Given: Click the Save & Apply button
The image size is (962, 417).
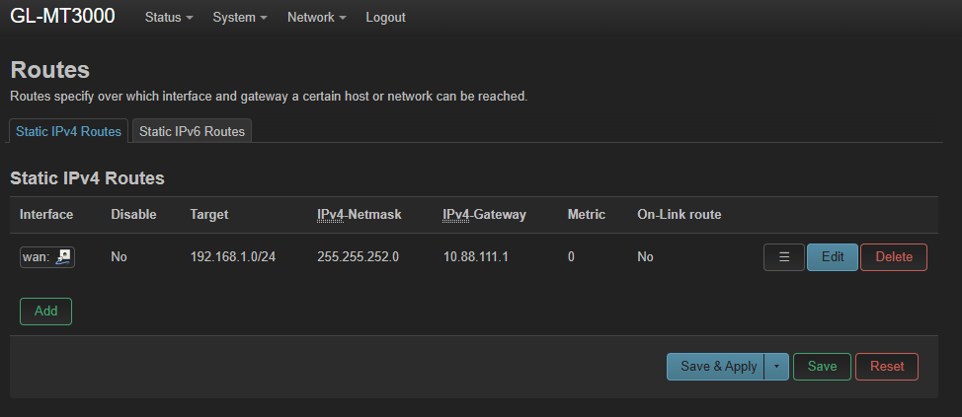Looking at the screenshot, I should point(718,367).
